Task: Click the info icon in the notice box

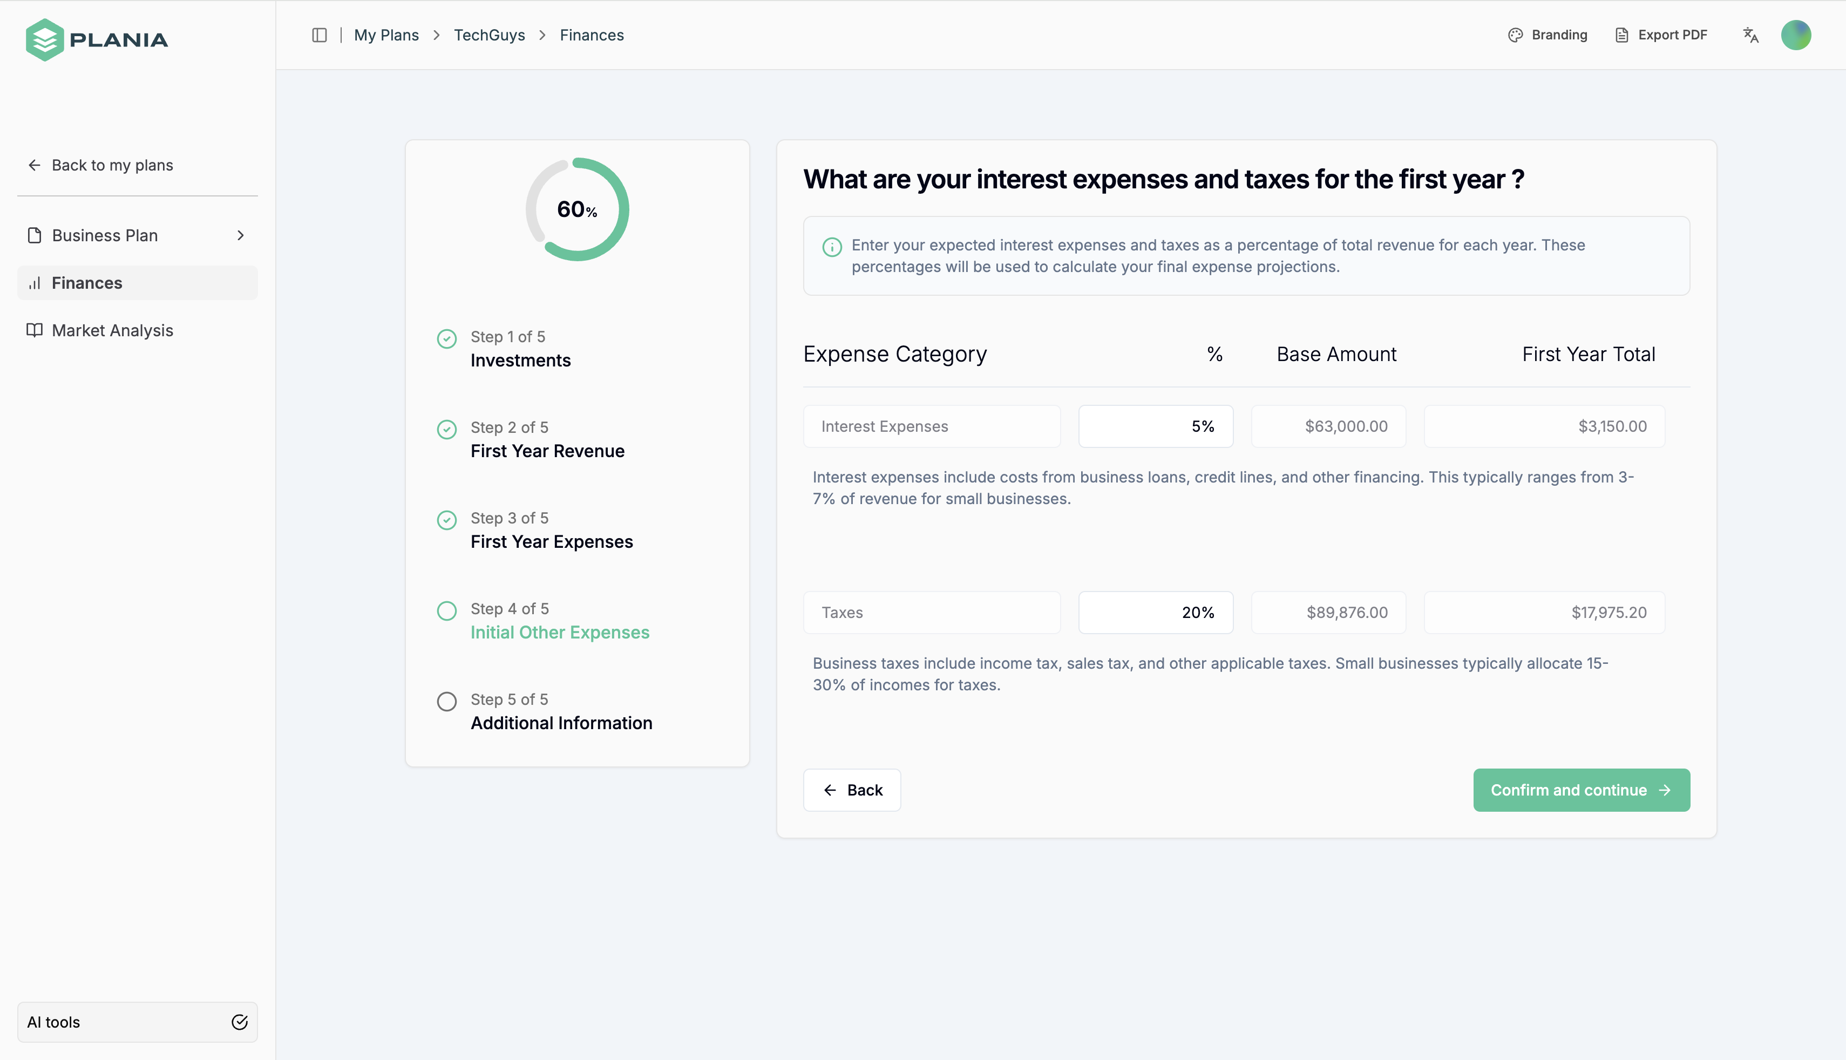Action: (x=832, y=247)
